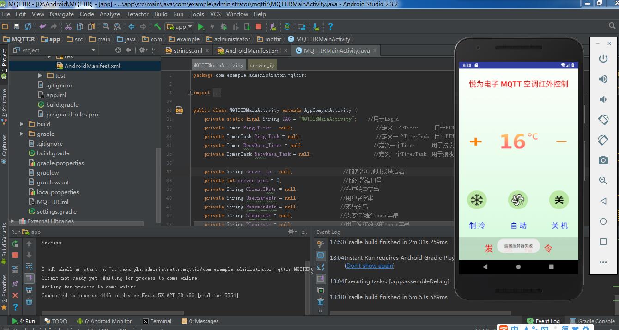Open the Terminal tool tab

(x=157, y=321)
